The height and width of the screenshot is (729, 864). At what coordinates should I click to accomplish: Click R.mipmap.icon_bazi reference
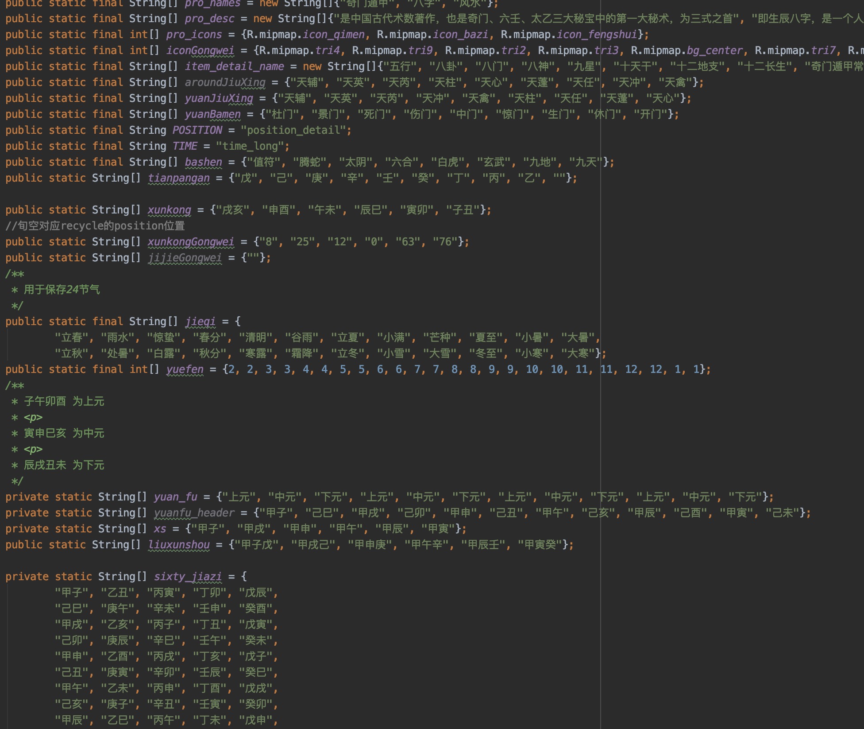click(432, 35)
